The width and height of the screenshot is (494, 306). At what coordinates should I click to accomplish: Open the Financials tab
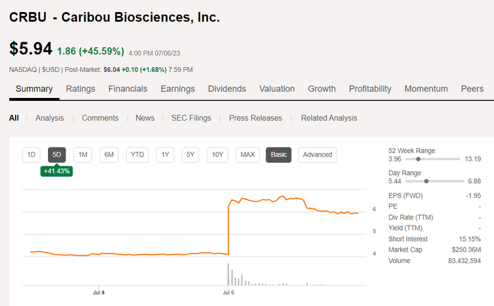pyautogui.click(x=128, y=89)
